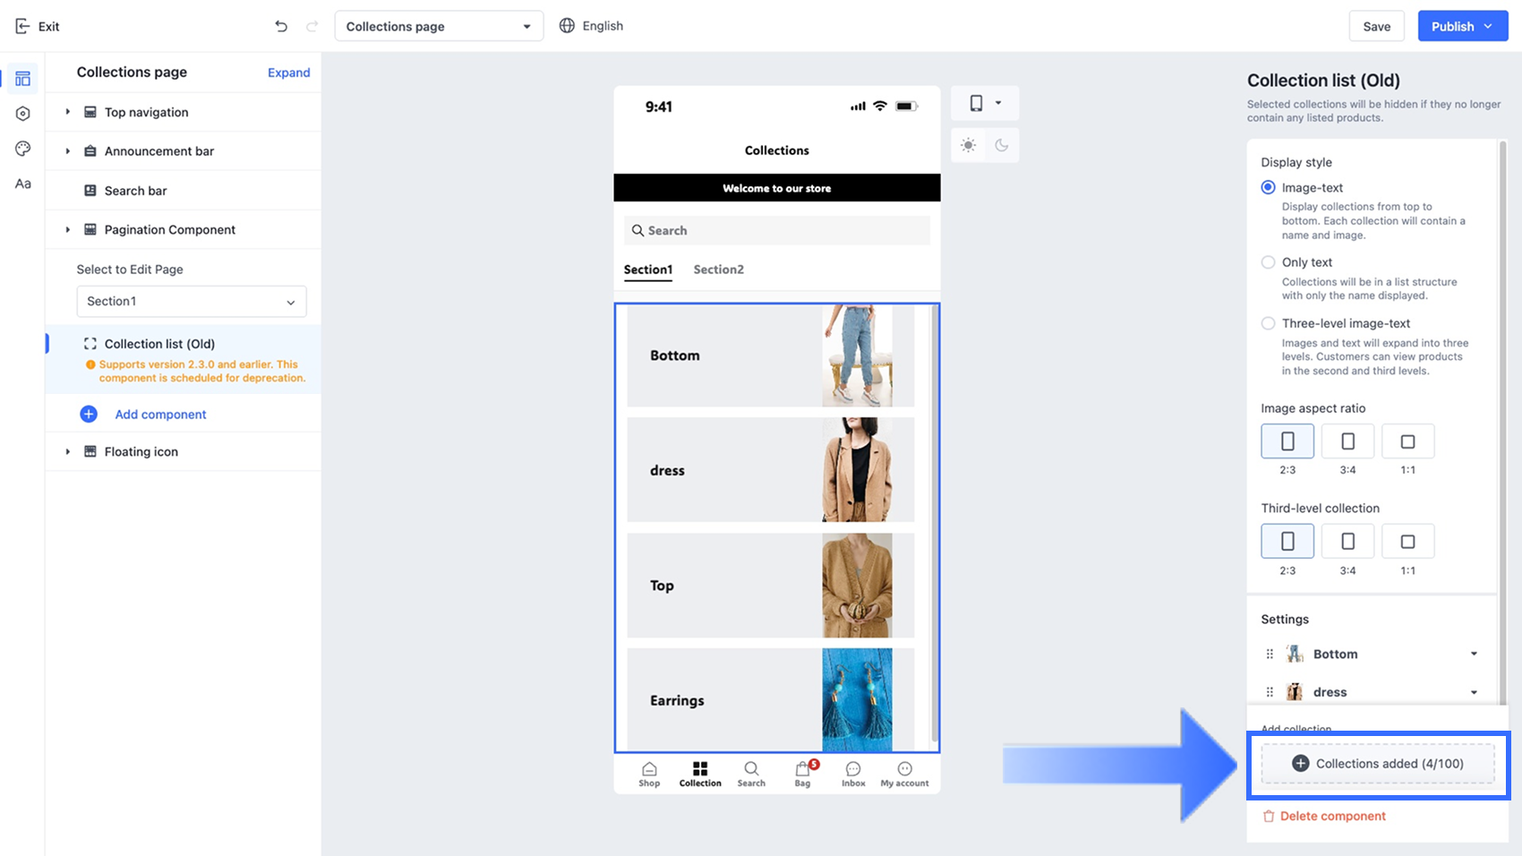
Task: Set Image aspect ratio to 3:4
Action: (1347, 441)
